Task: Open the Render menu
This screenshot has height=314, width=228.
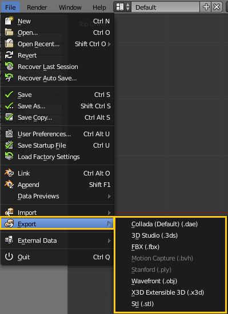Action: coord(37,7)
